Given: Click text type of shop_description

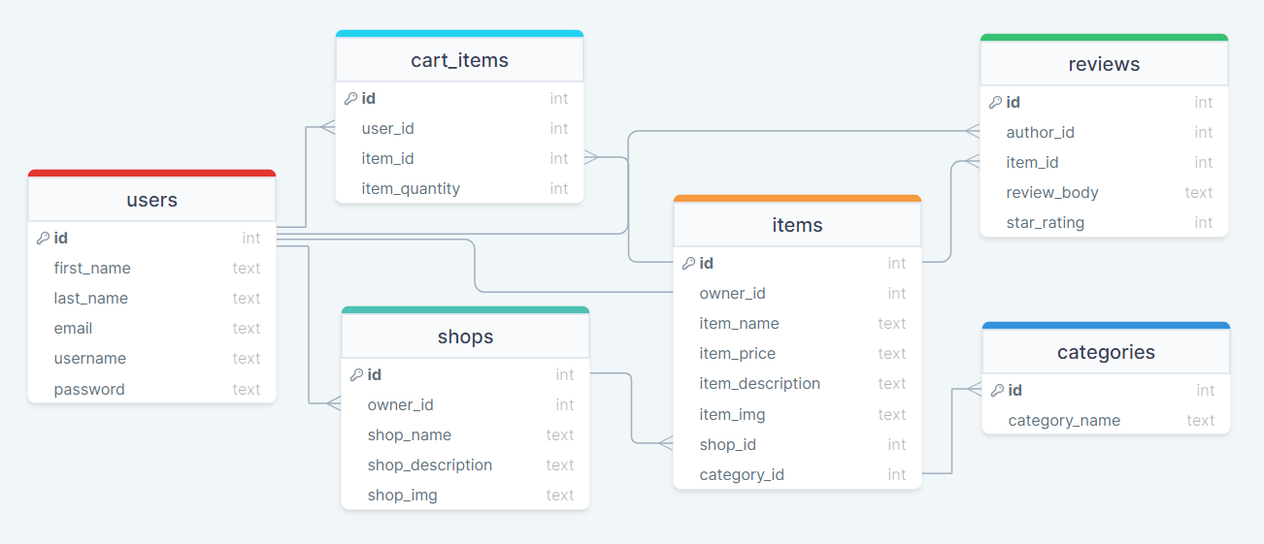Looking at the screenshot, I should pos(560,464).
